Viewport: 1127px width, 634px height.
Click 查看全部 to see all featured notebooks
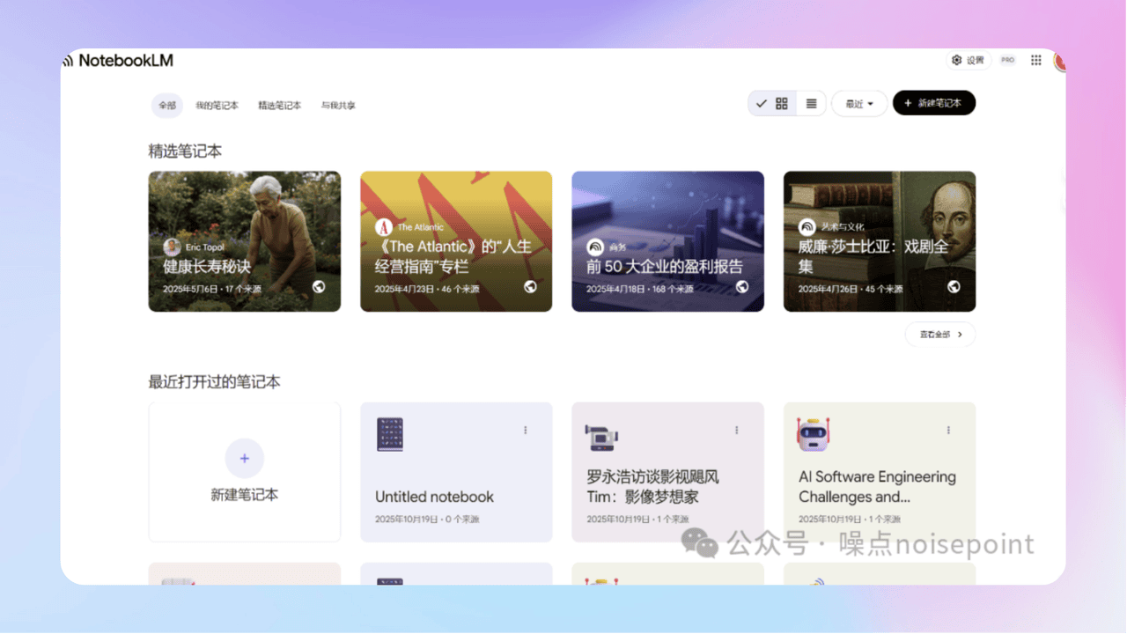click(940, 335)
